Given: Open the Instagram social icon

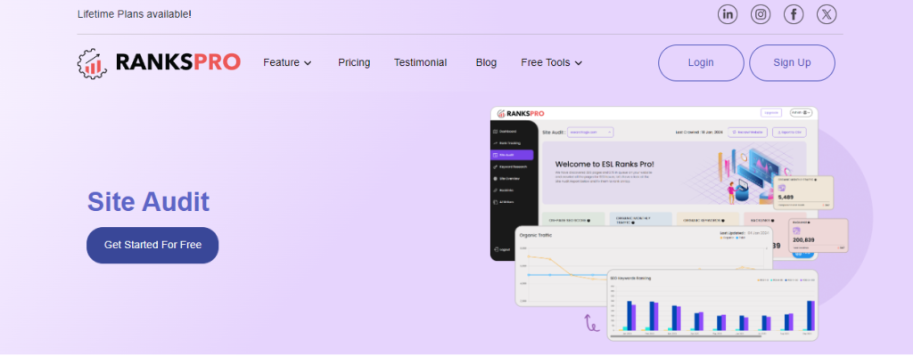Looking at the screenshot, I should (761, 14).
